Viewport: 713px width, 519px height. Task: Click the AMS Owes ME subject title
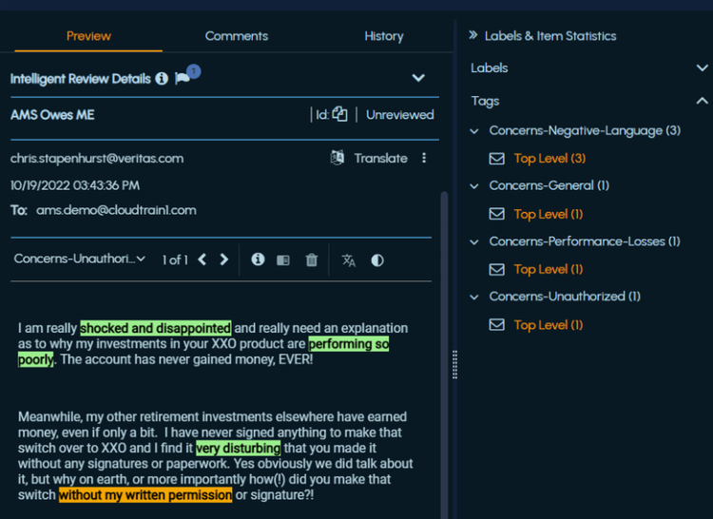click(x=52, y=114)
